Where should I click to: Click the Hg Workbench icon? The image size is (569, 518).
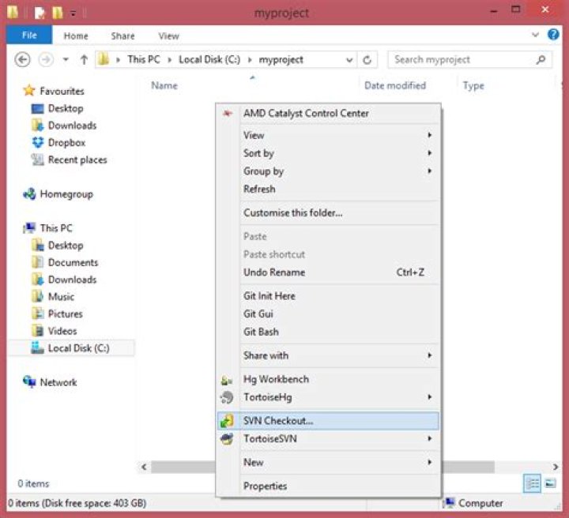click(227, 380)
